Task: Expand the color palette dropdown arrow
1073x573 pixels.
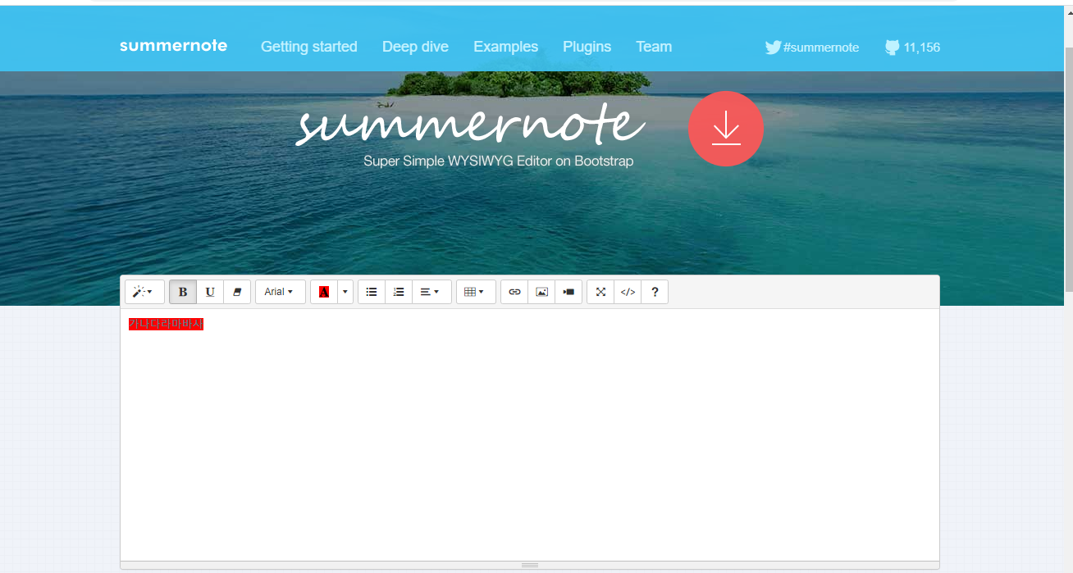Action: 345,292
